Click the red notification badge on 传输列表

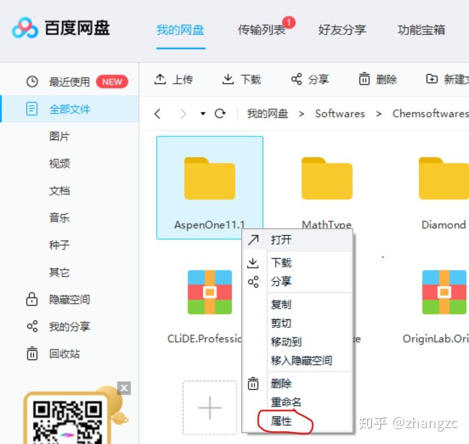289,22
